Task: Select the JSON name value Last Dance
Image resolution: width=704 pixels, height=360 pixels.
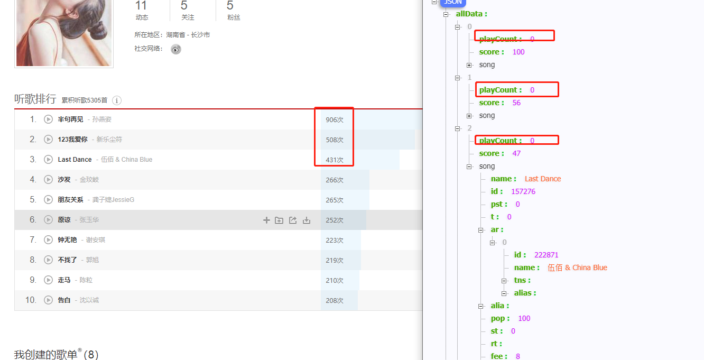Action: tap(543, 179)
